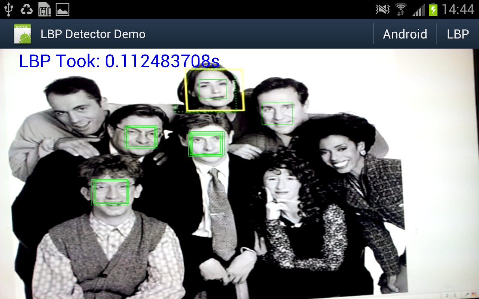
Task: Tap the yellow detection box around woman's face
Action: 214,90
